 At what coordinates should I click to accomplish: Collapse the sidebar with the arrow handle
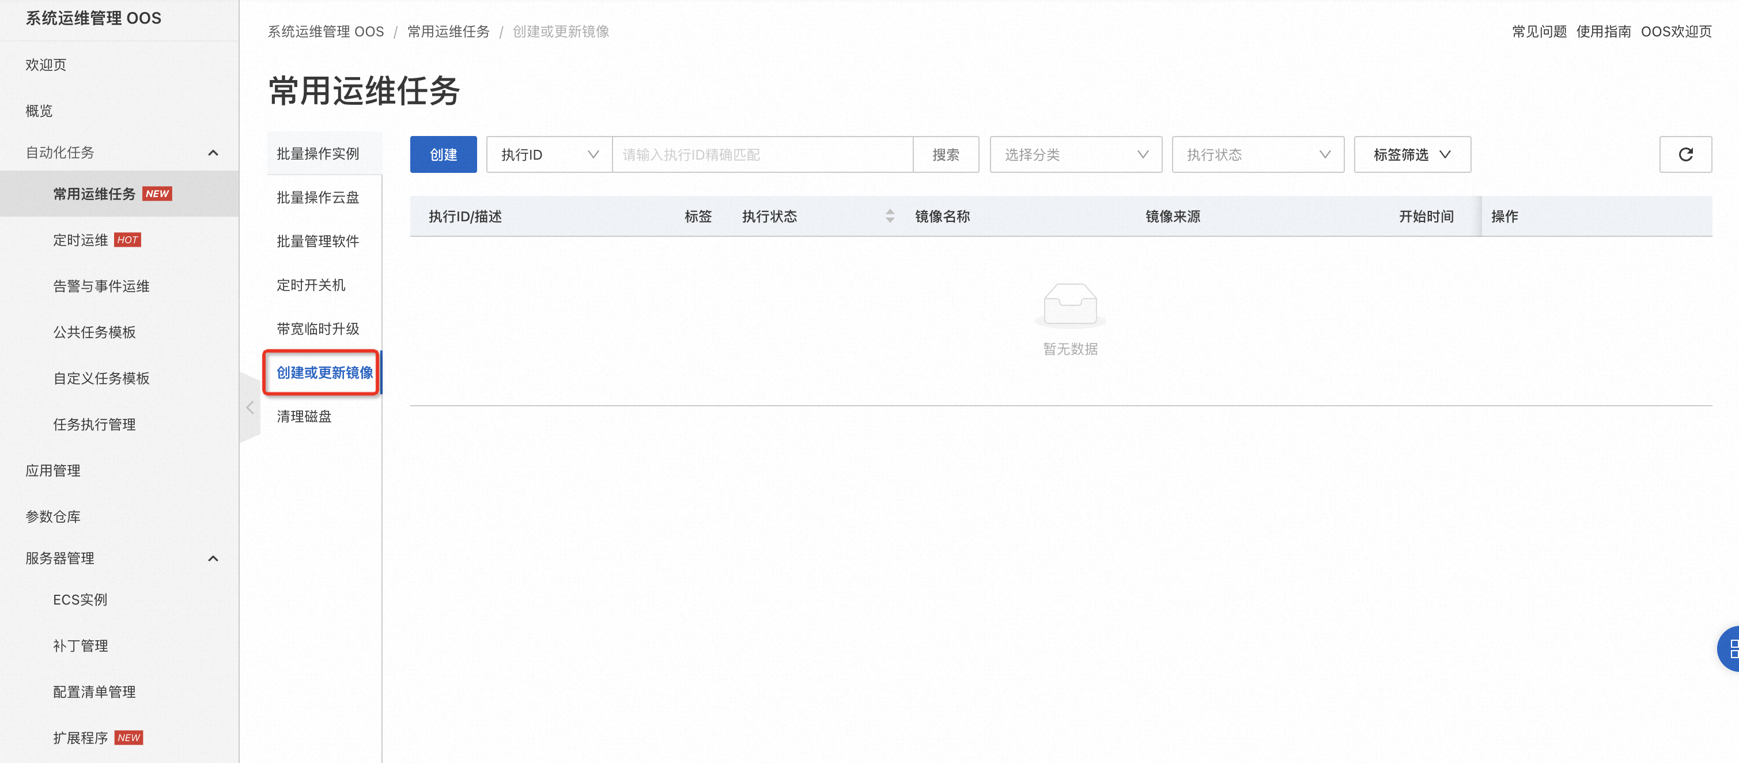pos(249,407)
